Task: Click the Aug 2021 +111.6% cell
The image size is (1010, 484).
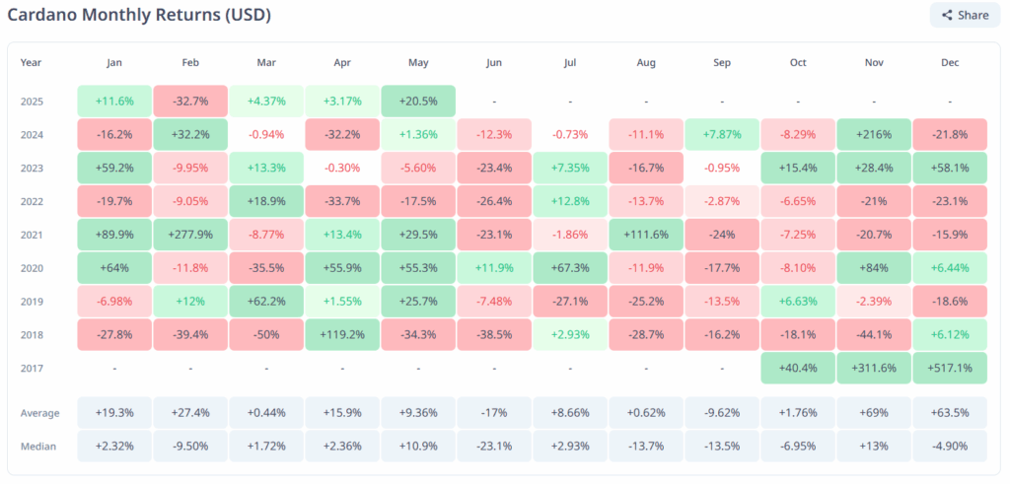Action: (x=646, y=235)
